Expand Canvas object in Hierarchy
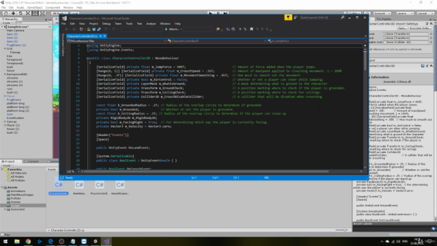The image size is (437, 246). tap(5, 122)
